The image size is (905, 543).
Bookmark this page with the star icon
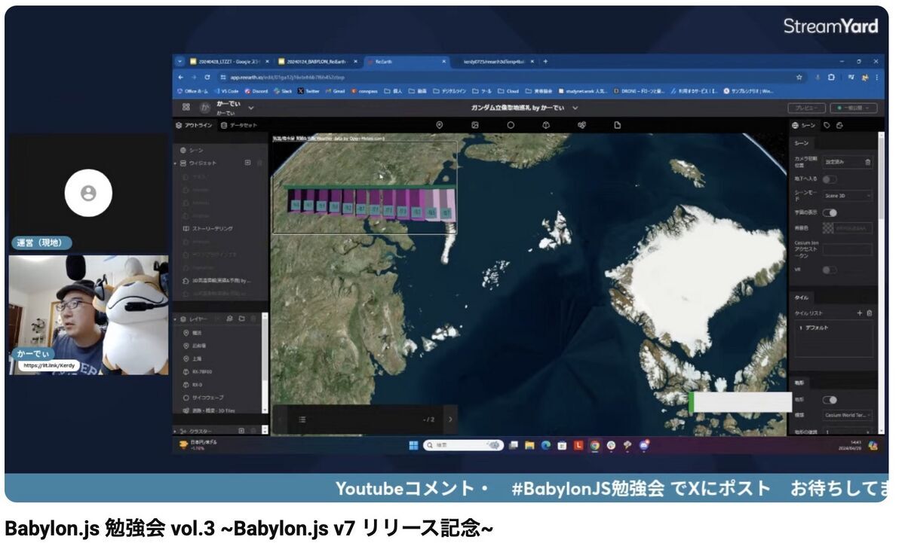click(x=799, y=77)
